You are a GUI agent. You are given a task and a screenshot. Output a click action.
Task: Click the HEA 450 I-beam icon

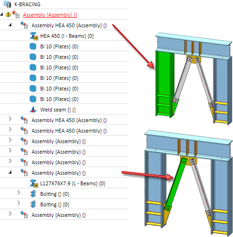click(33, 36)
